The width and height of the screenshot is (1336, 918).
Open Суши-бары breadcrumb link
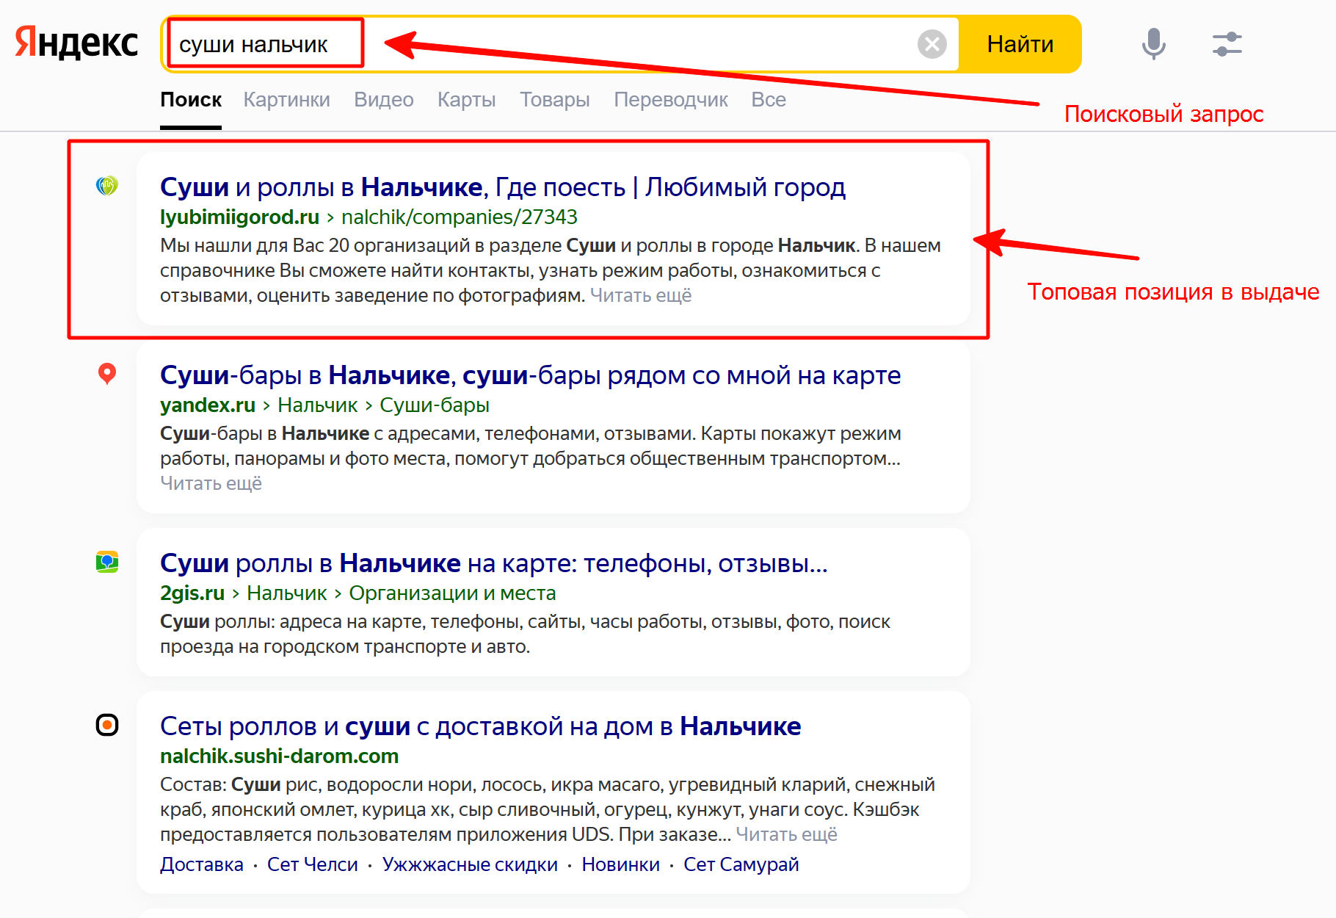tap(435, 405)
